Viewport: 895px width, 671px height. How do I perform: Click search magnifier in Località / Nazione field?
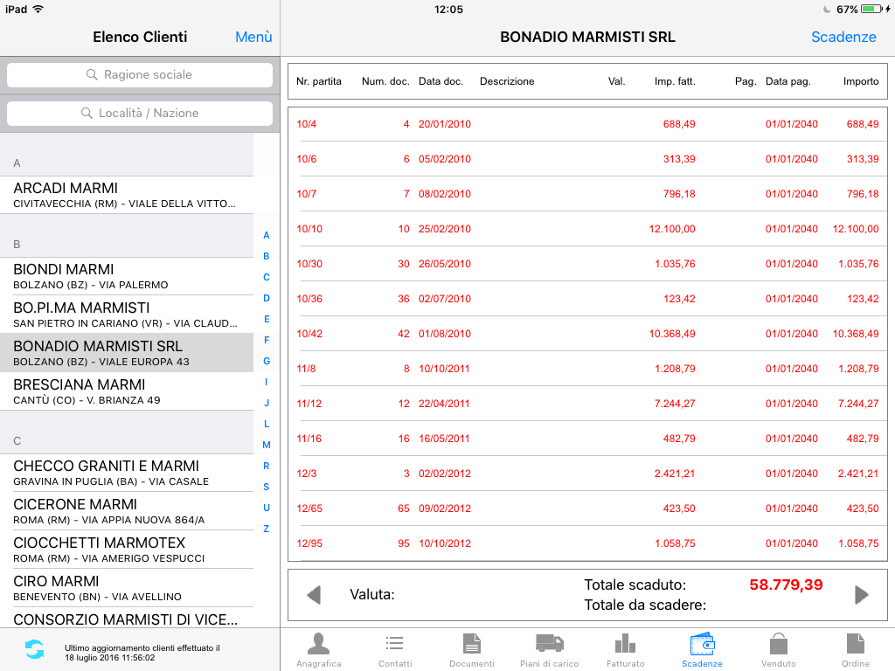(x=87, y=113)
